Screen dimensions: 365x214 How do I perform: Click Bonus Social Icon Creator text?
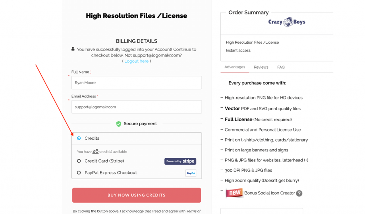click(269, 193)
